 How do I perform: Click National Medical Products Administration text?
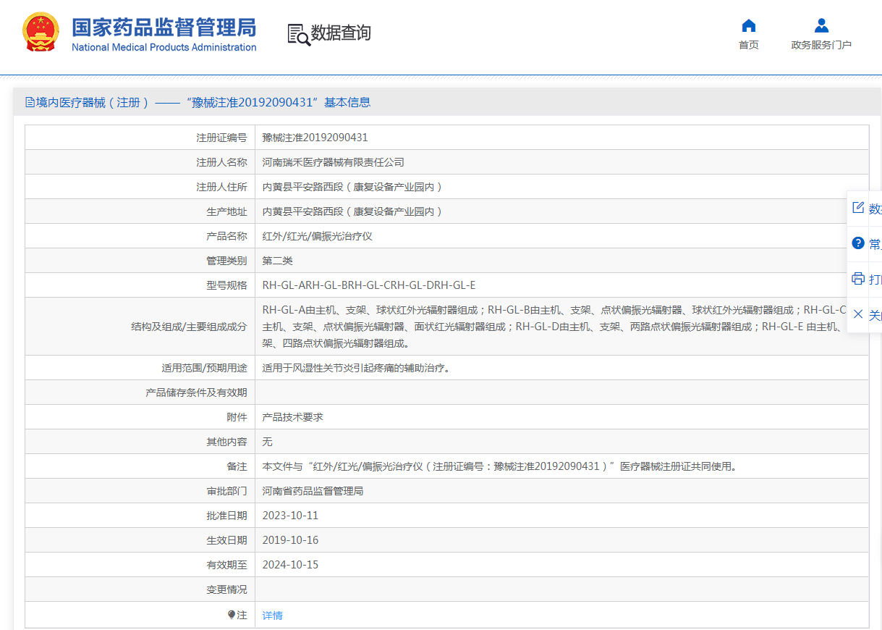coord(164,47)
